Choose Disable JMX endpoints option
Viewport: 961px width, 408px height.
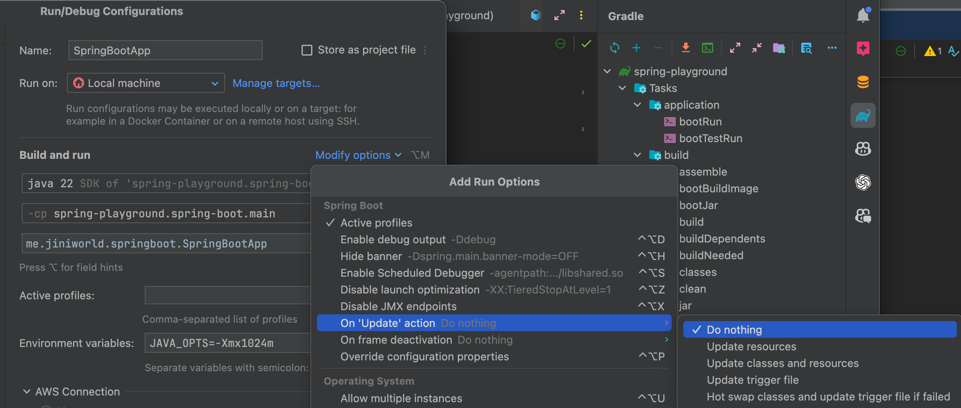pos(494,306)
